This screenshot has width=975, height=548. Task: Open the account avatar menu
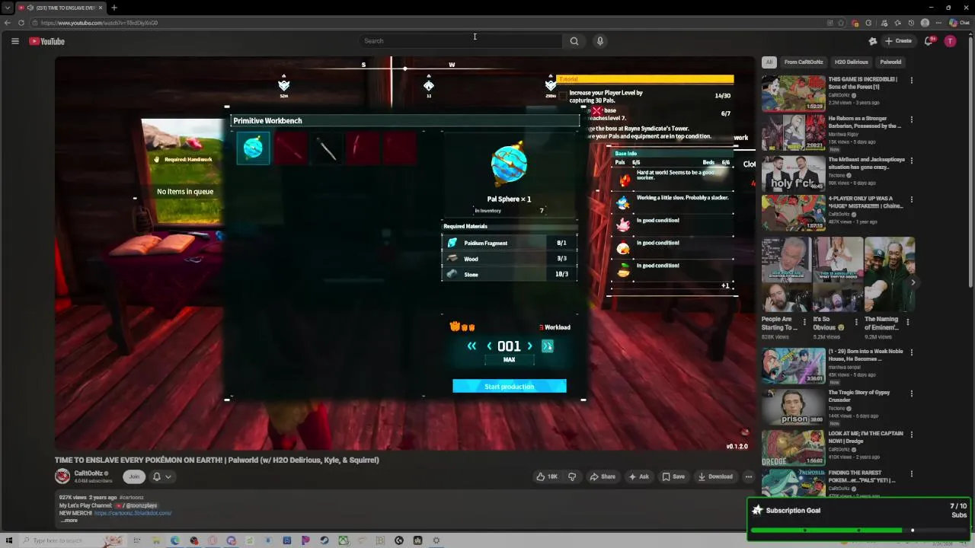pyautogui.click(x=950, y=41)
